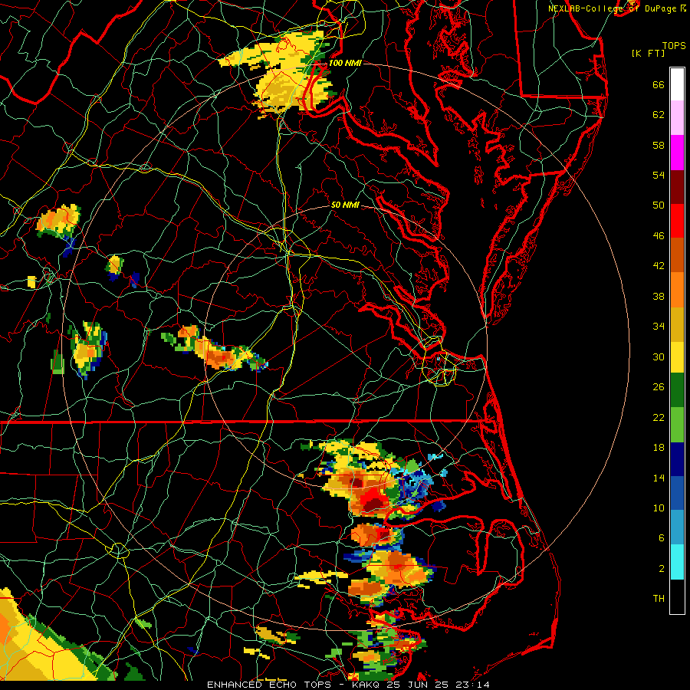This screenshot has height=690, width=690.
Task: Click the '66' legend value
Action: click(659, 84)
